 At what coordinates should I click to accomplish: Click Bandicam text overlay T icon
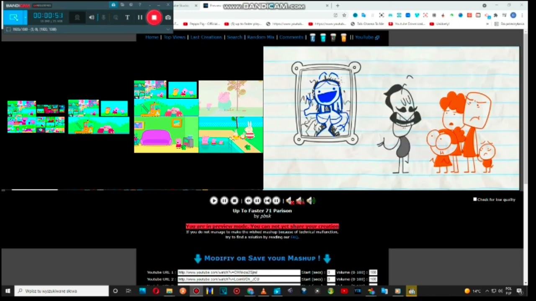[127, 18]
